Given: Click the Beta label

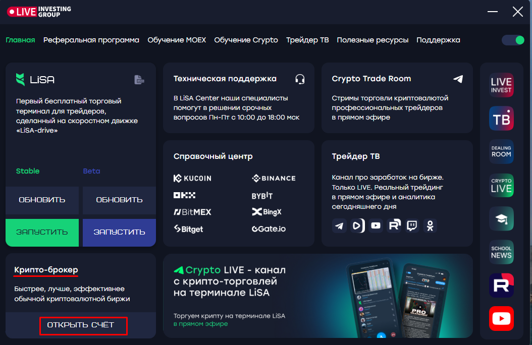Looking at the screenshot, I should pos(91,171).
